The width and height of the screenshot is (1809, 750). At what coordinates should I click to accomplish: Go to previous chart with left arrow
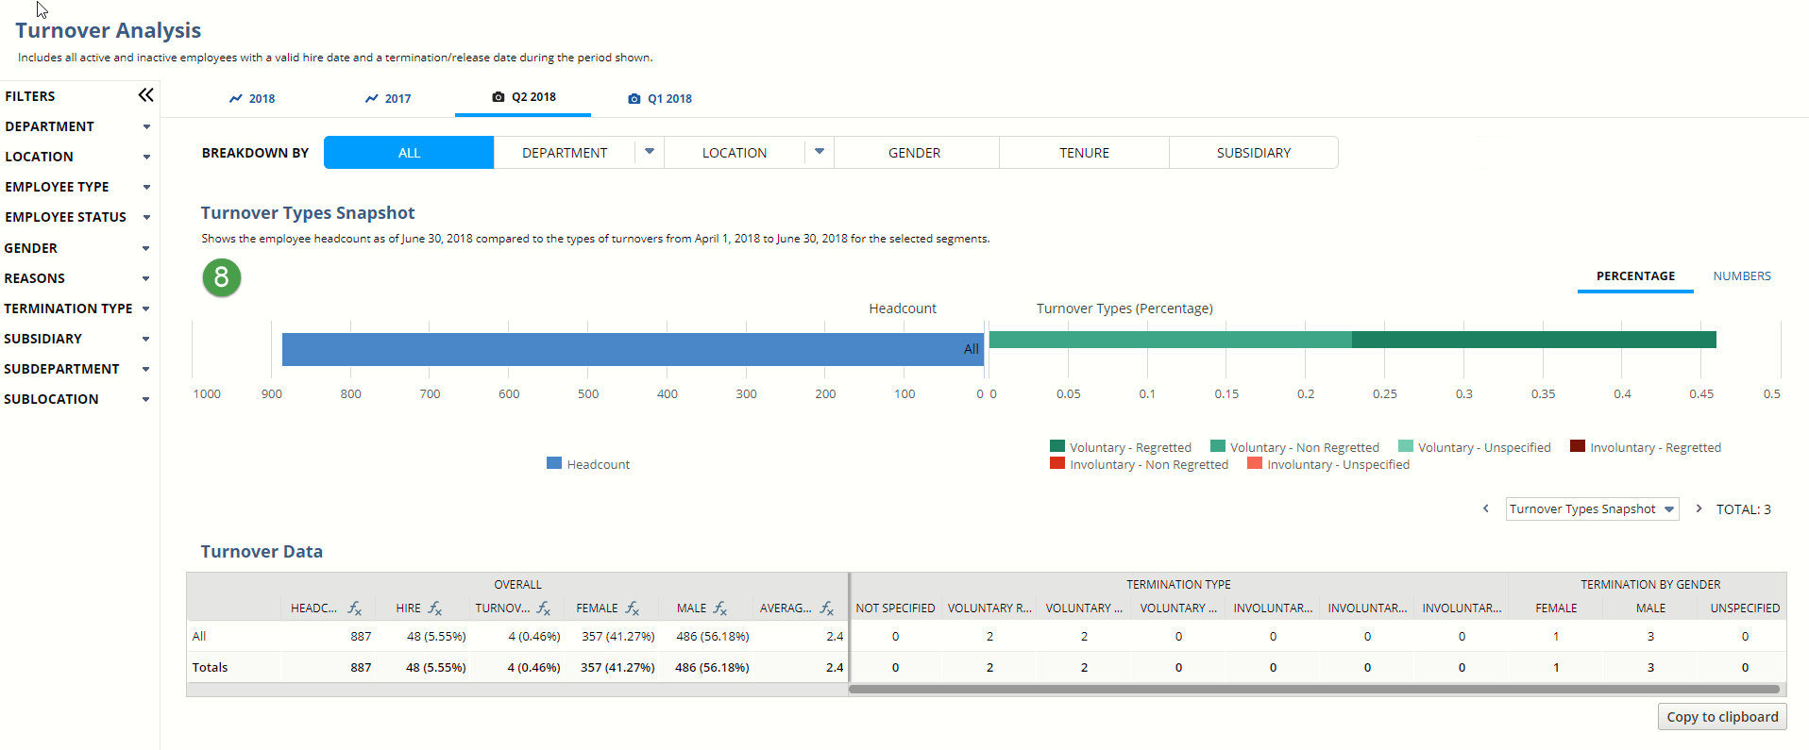pyautogui.click(x=1486, y=508)
